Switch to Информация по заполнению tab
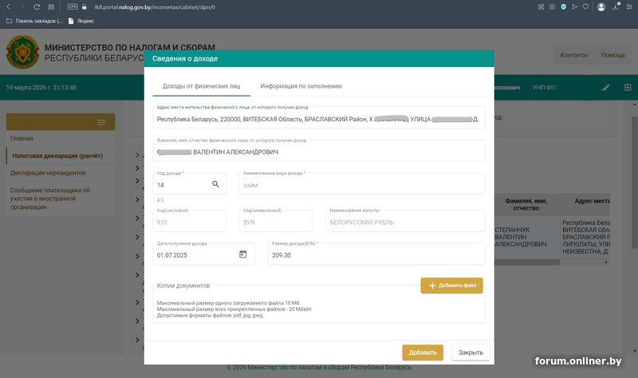The width and height of the screenshot is (638, 378). (x=301, y=86)
